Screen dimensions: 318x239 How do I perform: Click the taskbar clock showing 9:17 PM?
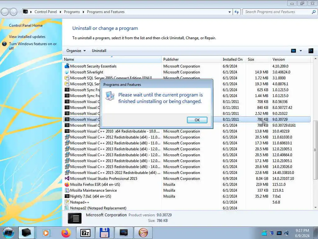pos(302,233)
